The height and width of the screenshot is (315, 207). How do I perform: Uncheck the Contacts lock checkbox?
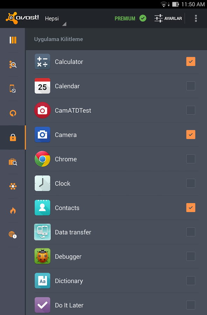coord(191,208)
